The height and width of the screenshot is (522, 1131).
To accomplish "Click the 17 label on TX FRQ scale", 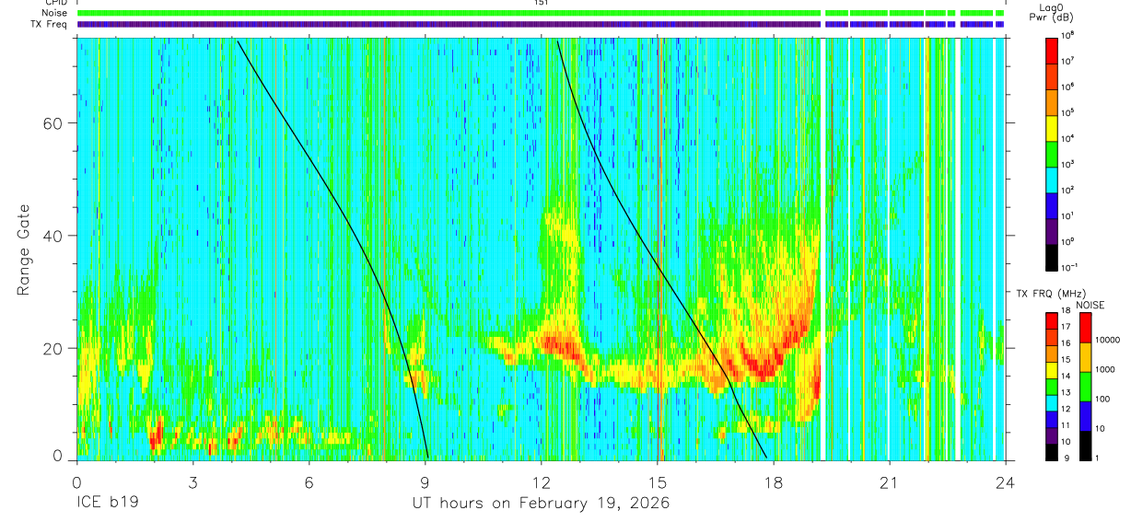I will 1066,327.
